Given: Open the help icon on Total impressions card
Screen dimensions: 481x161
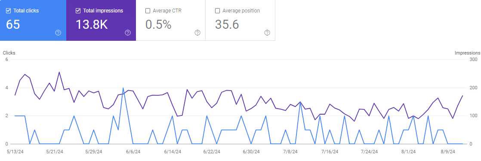Looking at the screenshot, I should tap(128, 33).
